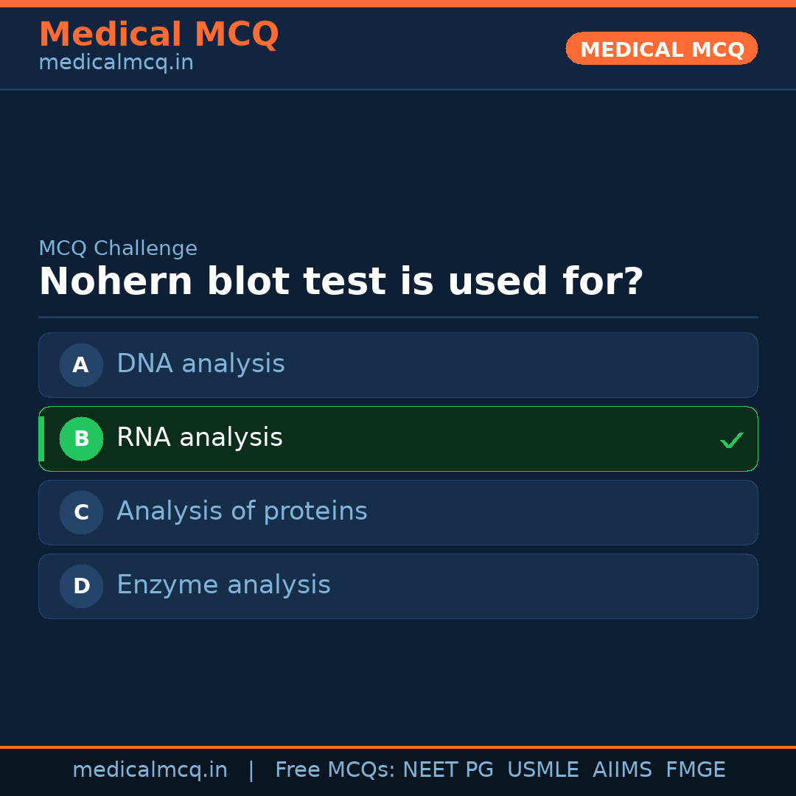The width and height of the screenshot is (796, 796).
Task: Click the Nohern blot question heading
Action: [341, 282]
